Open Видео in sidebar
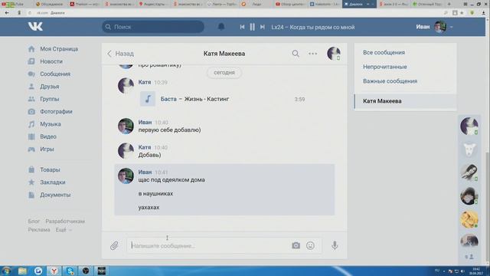The image size is (490, 276). (48, 136)
